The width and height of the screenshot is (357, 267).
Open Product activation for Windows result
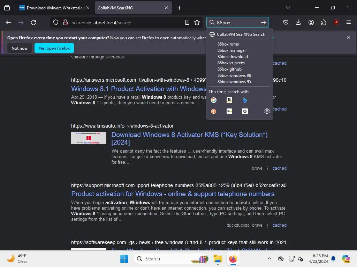pos(173,194)
